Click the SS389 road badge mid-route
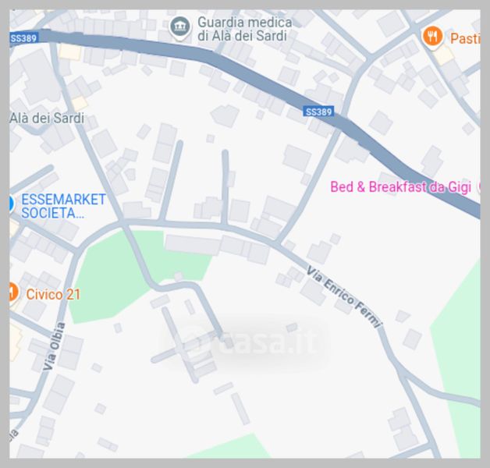Viewport: 490px width, 468px height. [318, 112]
